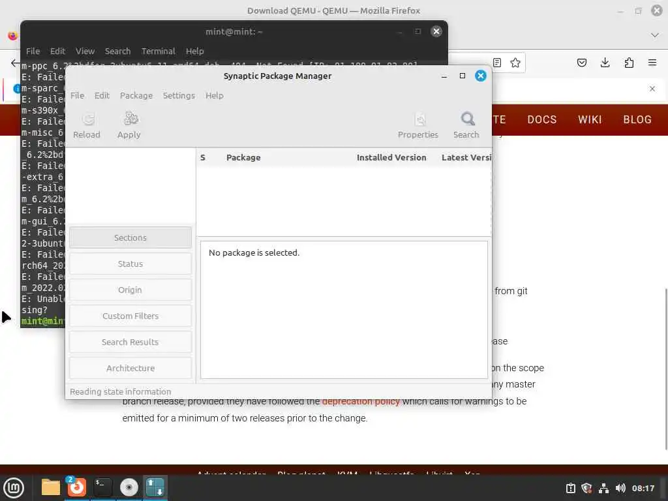Go back in Firefox with arrow
668x501 pixels.
[x=15, y=63]
